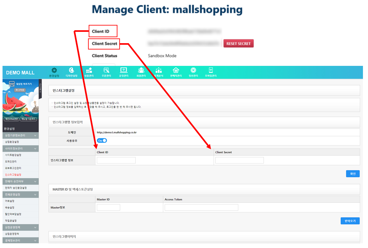Select the red 인스타그램설정 sidebar link
The image size is (368, 248).
pos(13,175)
